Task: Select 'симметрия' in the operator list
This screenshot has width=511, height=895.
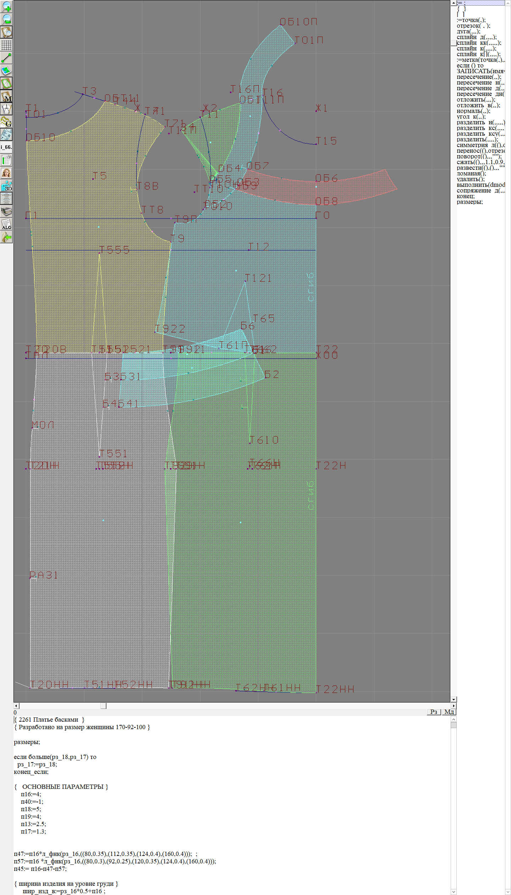Action: pyautogui.click(x=472, y=145)
